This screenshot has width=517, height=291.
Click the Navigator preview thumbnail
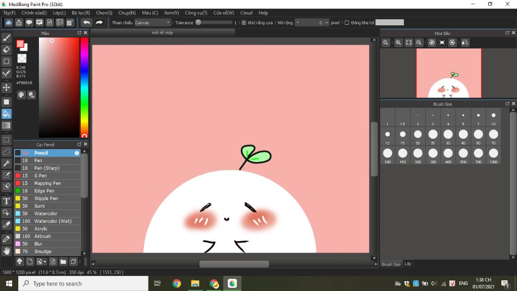point(448,73)
